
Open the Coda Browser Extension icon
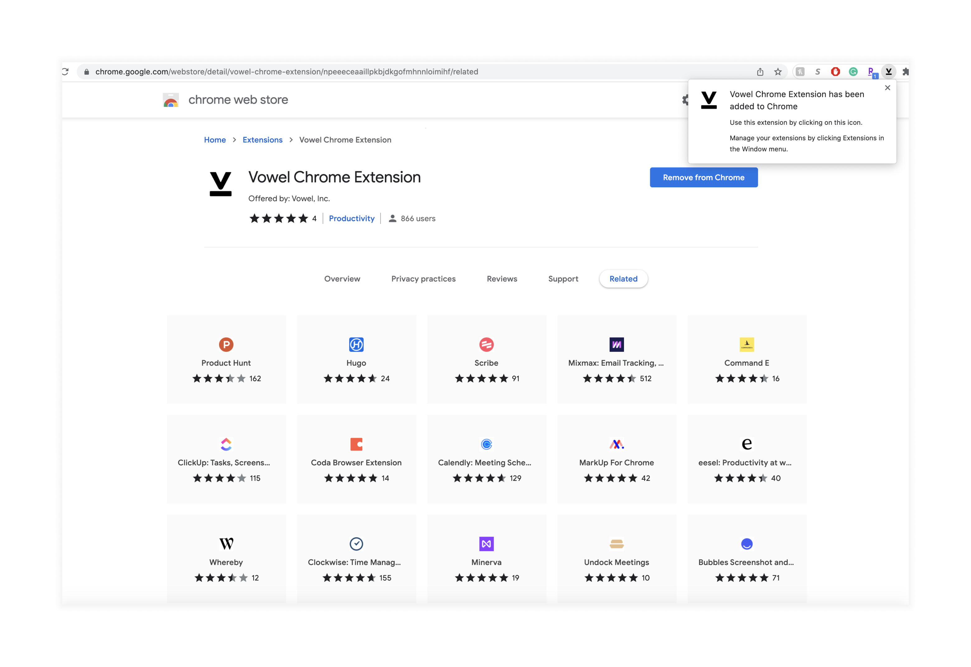click(356, 444)
